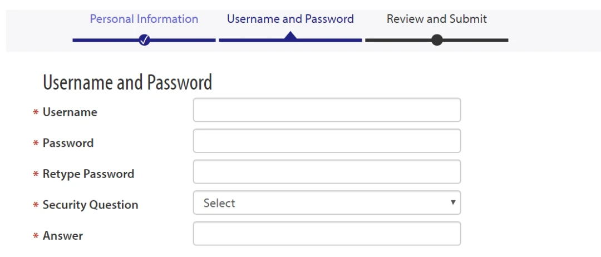Click the triangle marker under Username and Password step
601x257 pixels.
pyautogui.click(x=290, y=36)
